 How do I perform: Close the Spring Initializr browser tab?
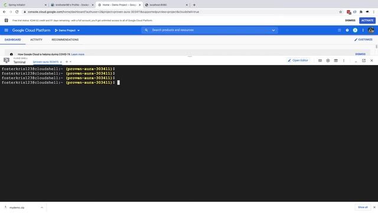point(45,5)
